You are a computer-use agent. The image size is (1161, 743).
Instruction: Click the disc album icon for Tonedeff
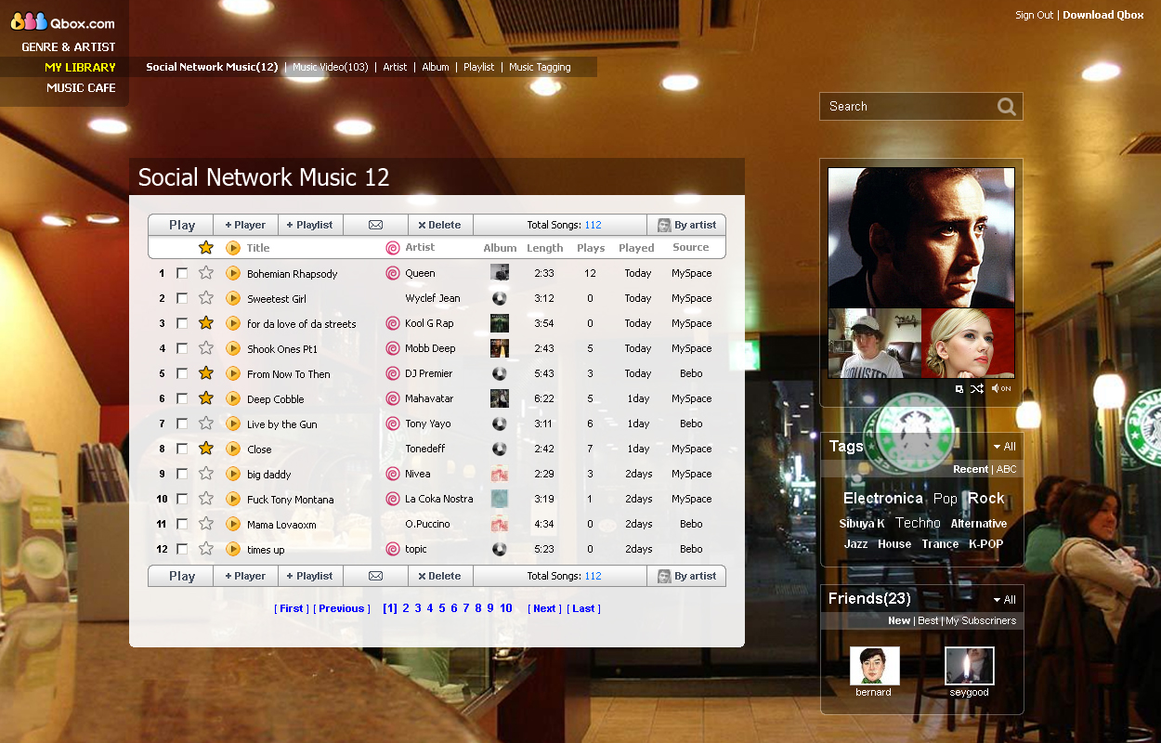[500, 449]
